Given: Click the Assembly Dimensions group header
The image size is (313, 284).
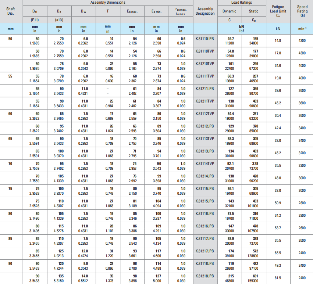Looking at the screenshot, I should [x=107, y=3].
